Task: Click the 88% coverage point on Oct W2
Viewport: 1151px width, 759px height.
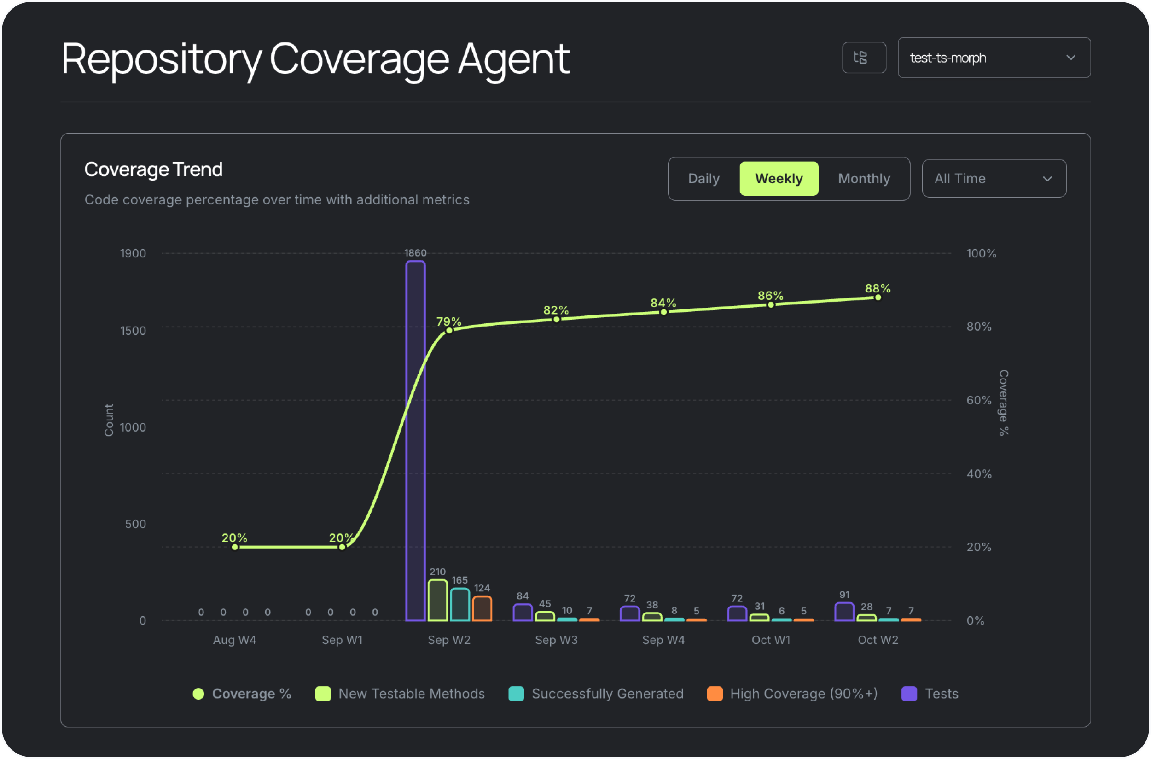Action: tap(878, 297)
